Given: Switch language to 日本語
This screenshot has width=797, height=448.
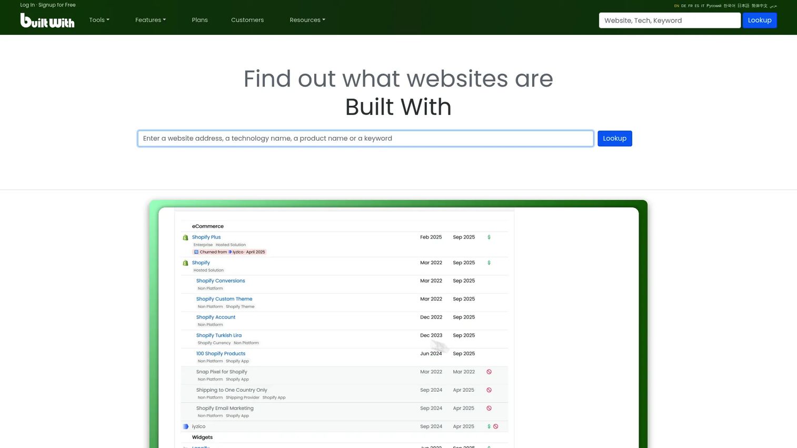Looking at the screenshot, I should coord(743,6).
